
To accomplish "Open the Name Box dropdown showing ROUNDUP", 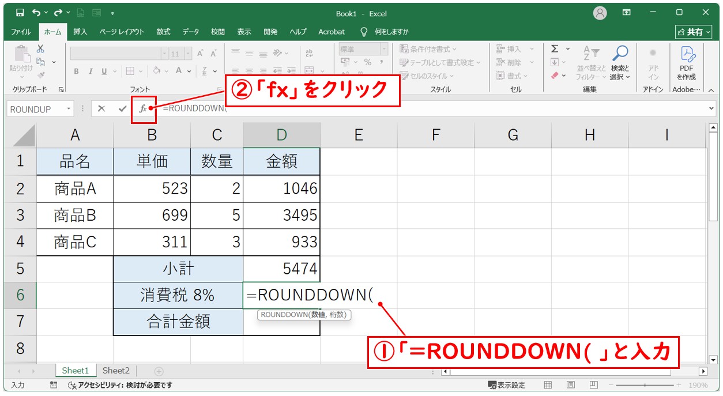I will point(69,109).
